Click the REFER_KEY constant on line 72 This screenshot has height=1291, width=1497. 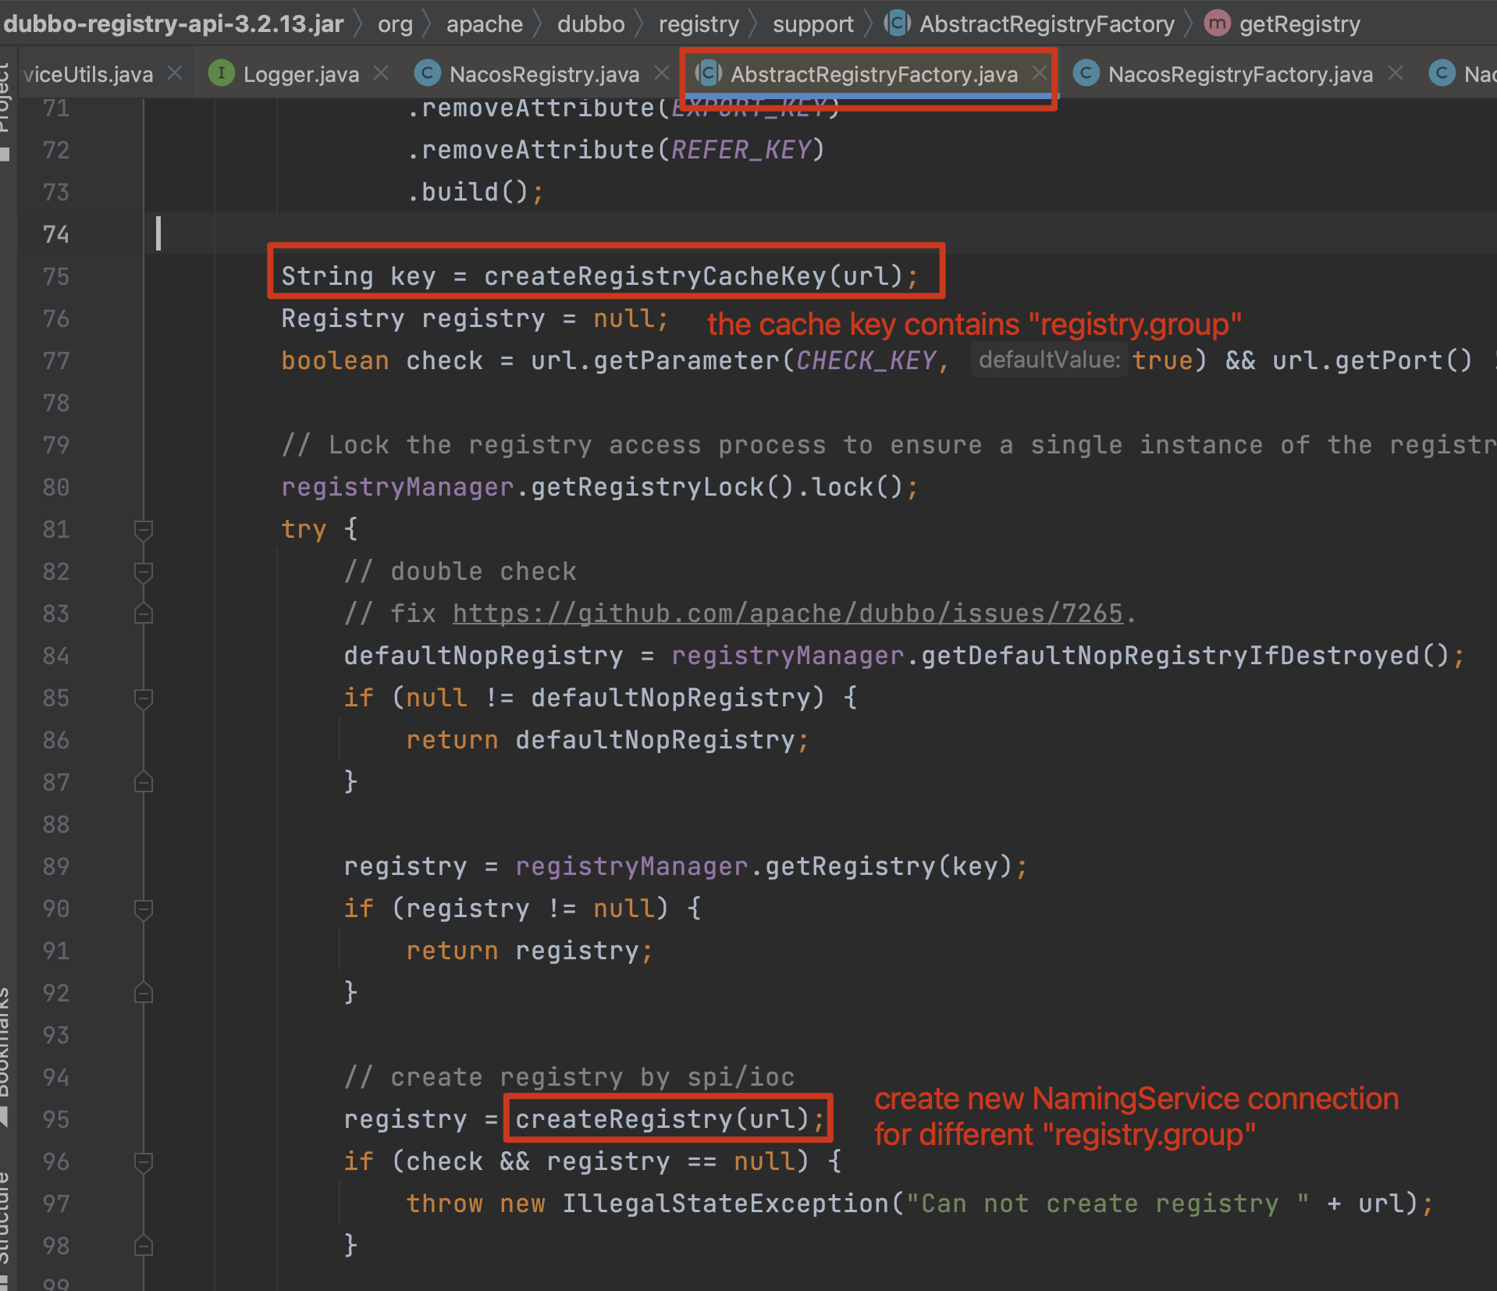click(x=741, y=150)
